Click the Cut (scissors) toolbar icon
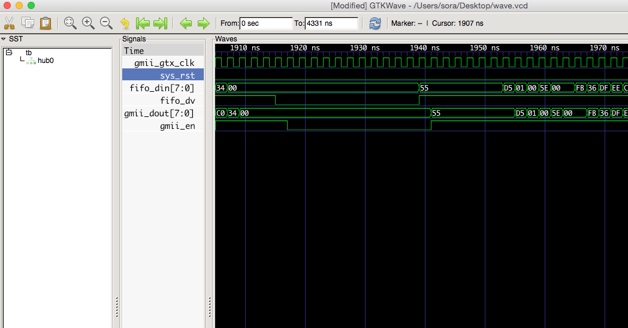Image resolution: width=628 pixels, height=328 pixels. click(x=9, y=23)
